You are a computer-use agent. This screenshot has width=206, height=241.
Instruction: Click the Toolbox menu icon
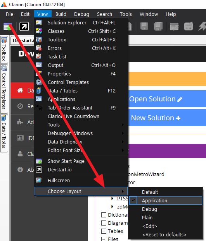pyautogui.click(x=39, y=40)
